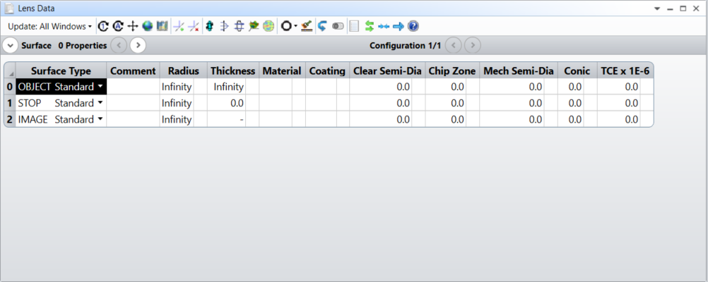Click the blue curved reverse arrow icon
Screen dimensions: 708x282
[322, 27]
